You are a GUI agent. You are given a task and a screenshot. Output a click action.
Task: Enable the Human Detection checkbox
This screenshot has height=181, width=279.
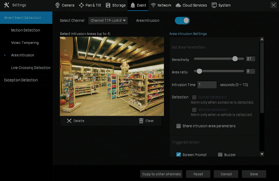pyautogui.click(x=194, y=97)
